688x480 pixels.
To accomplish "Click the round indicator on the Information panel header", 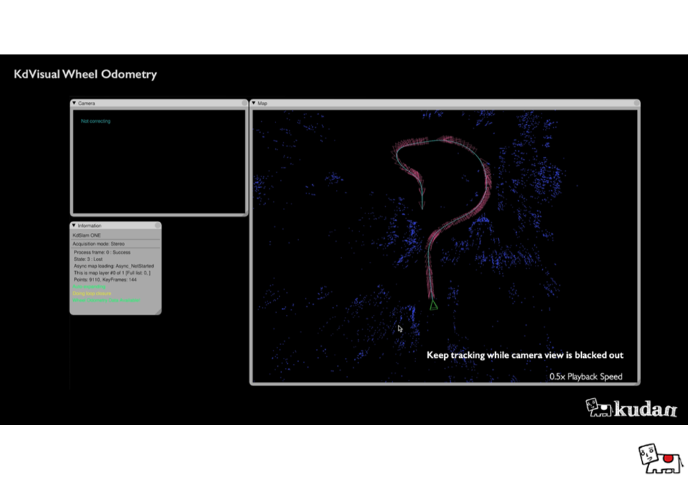I will (157, 226).
